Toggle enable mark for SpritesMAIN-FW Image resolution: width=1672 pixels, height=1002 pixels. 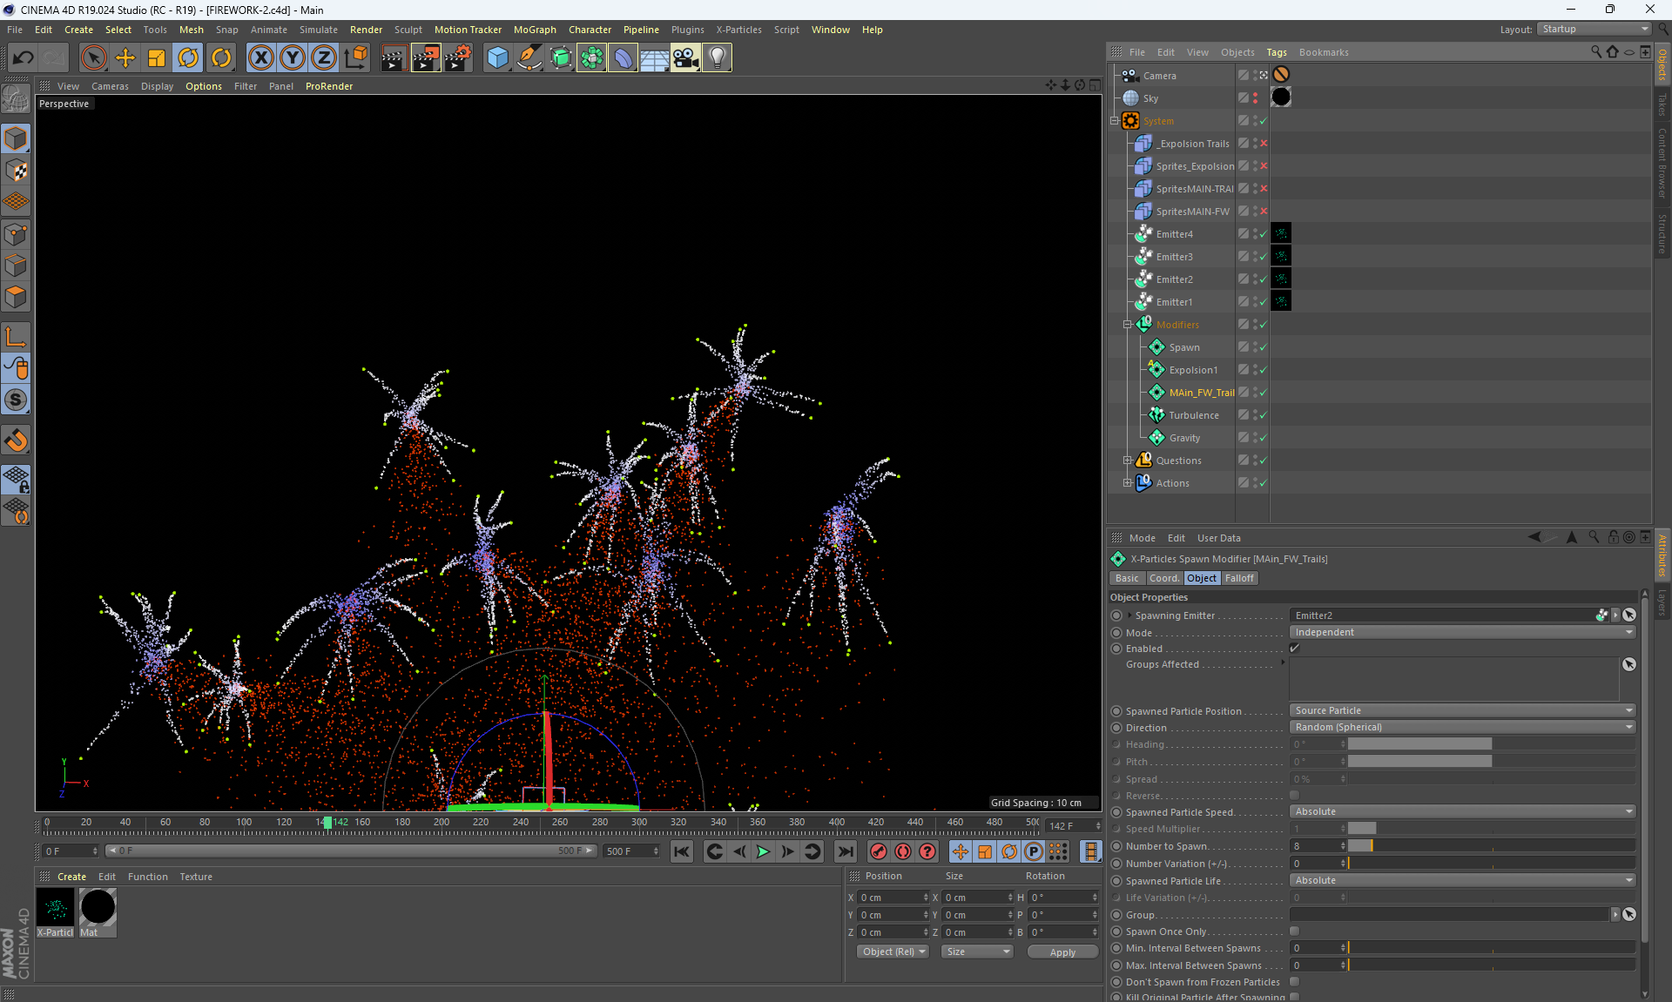point(1263,212)
